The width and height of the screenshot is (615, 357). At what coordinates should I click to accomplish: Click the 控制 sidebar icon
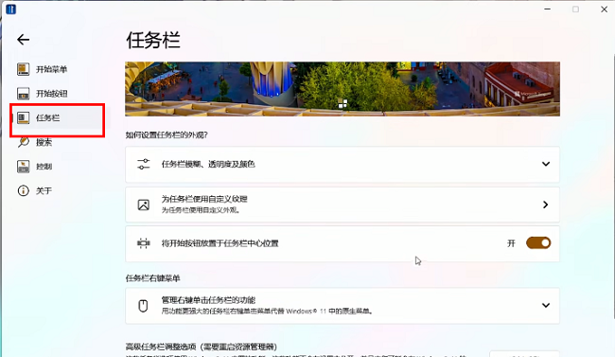pyautogui.click(x=23, y=167)
